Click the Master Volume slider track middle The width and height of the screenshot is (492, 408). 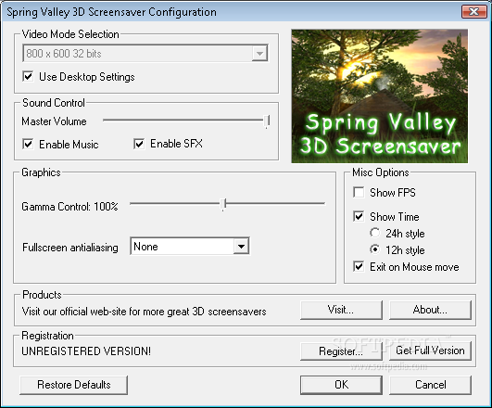click(185, 120)
